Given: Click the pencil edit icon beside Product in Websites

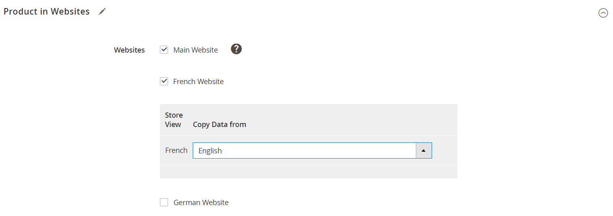Looking at the screenshot, I should (x=102, y=12).
